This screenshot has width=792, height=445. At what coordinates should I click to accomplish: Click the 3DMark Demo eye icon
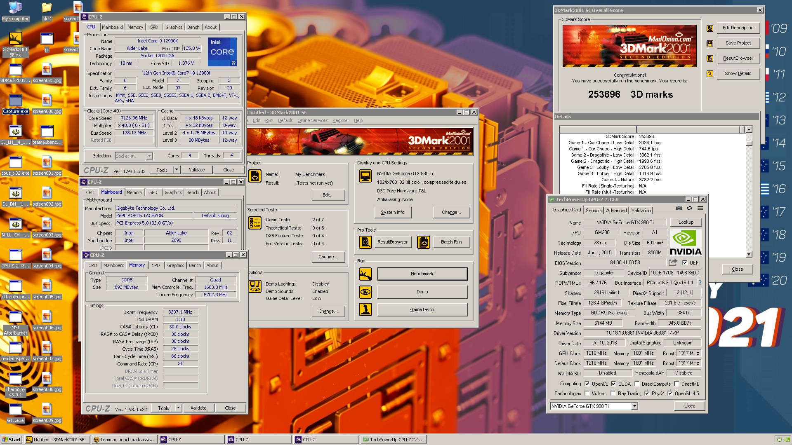click(x=365, y=292)
